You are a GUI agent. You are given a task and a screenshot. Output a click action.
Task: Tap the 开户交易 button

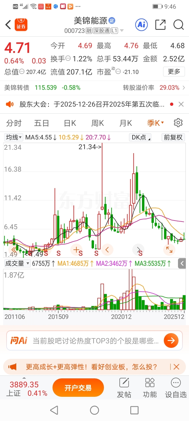[78, 388]
